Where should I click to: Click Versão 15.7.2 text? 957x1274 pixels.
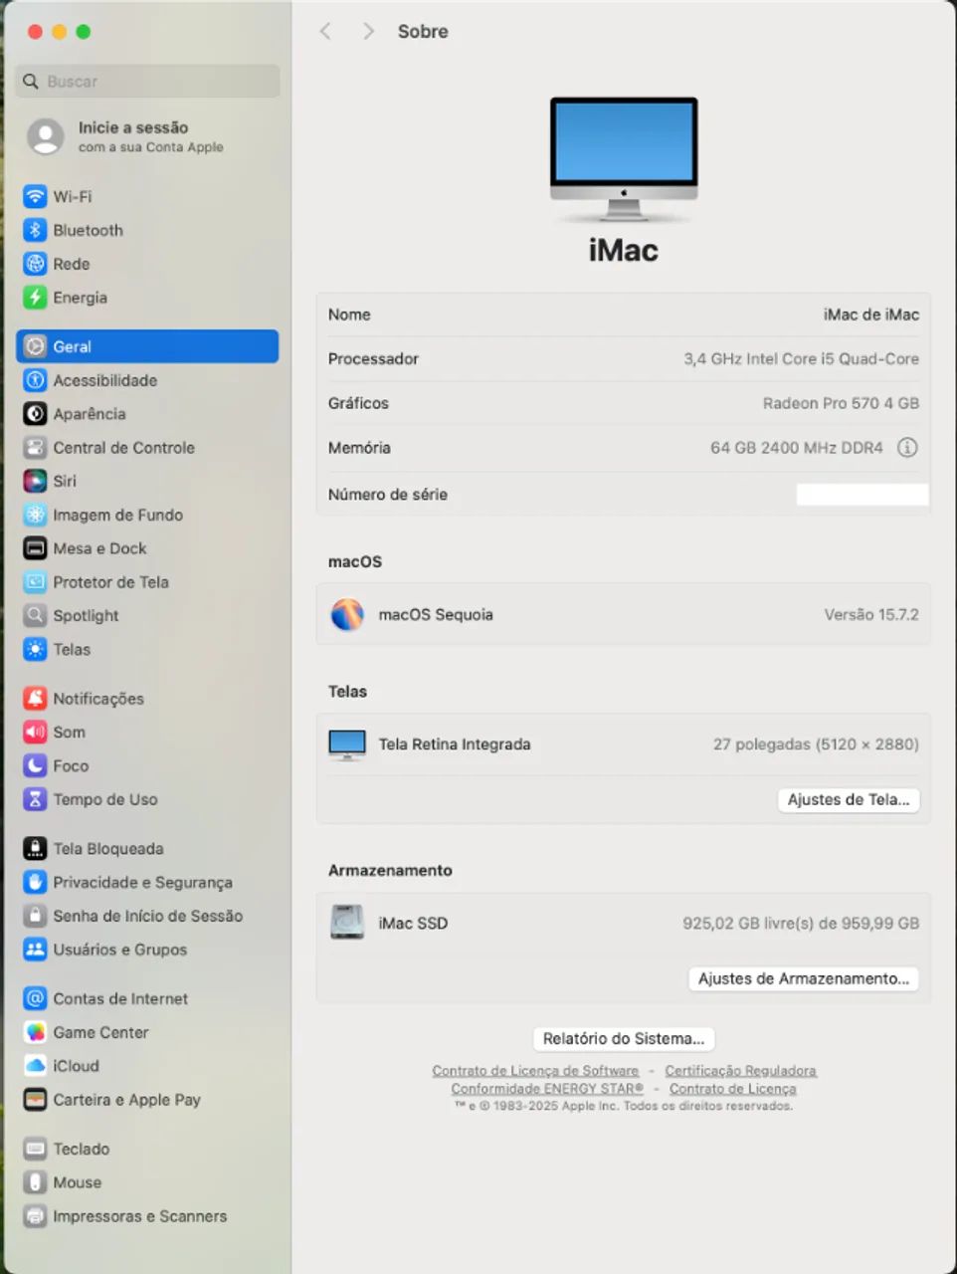click(x=871, y=615)
